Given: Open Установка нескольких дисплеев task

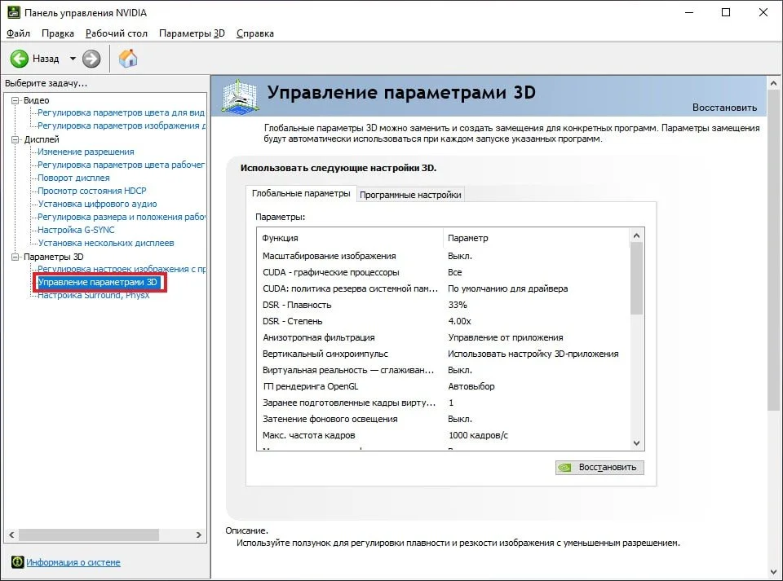Looking at the screenshot, I should coord(106,244).
